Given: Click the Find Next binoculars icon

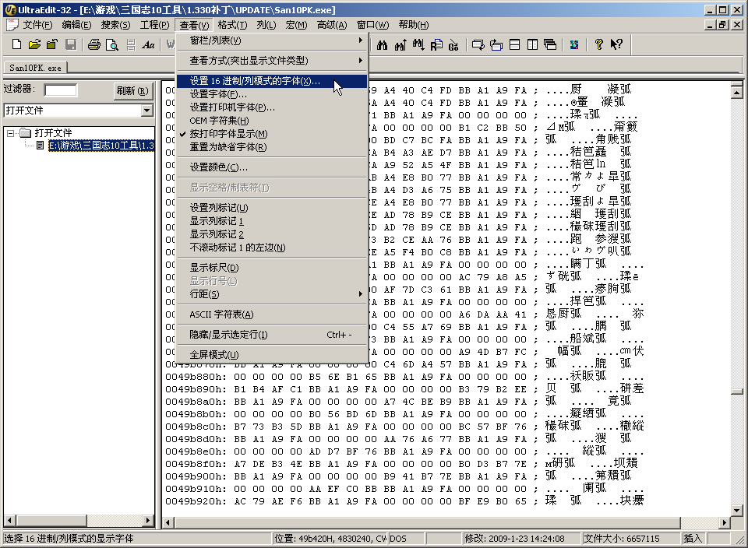Looking at the screenshot, I should (x=418, y=45).
